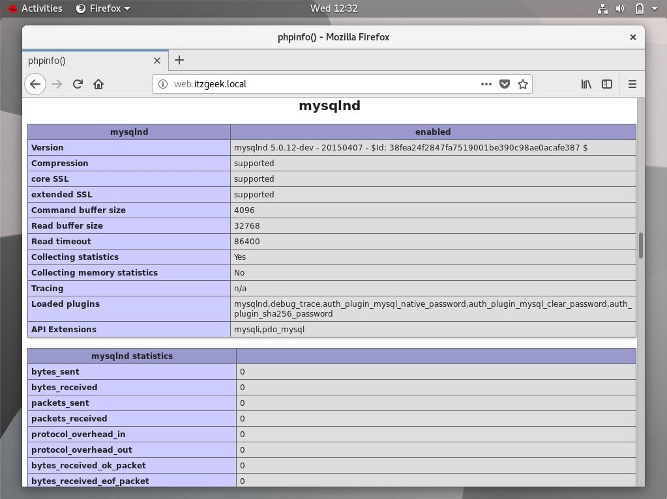
Task: Open the Firefox hamburger menu
Action: pyautogui.click(x=632, y=83)
